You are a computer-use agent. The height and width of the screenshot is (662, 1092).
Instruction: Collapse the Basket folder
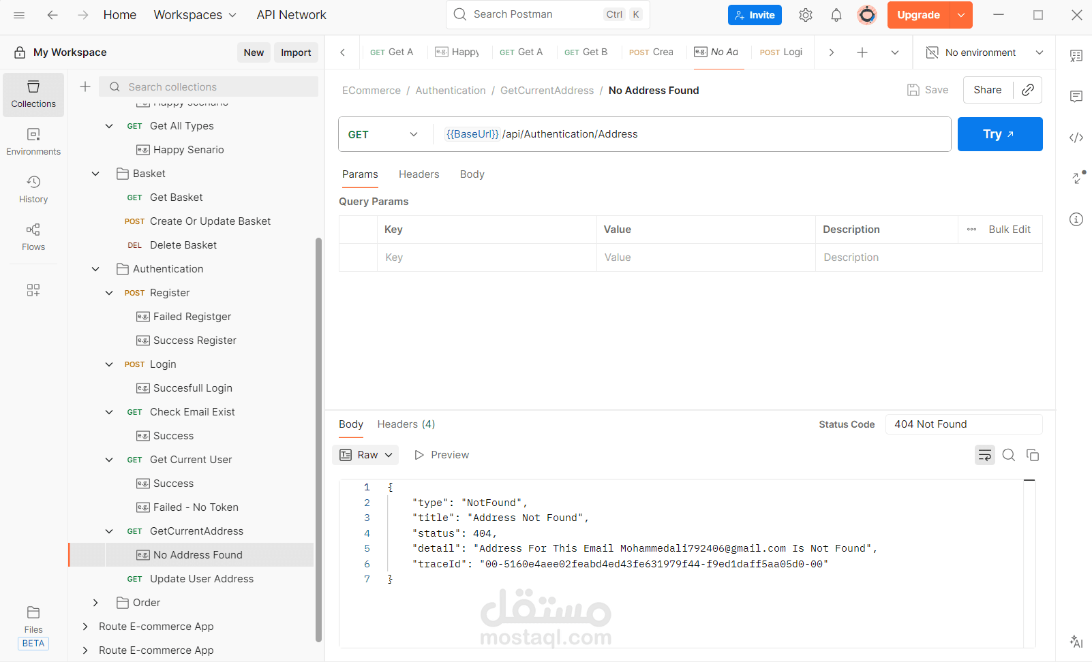95,174
